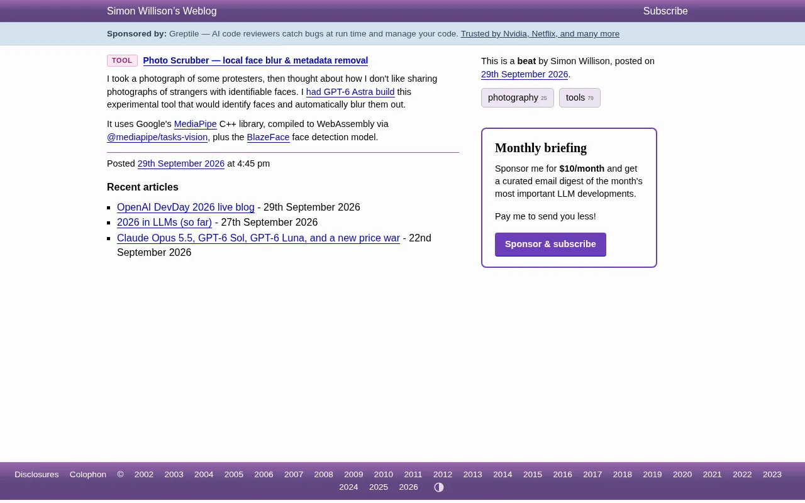The image size is (805, 503).
Task: Open the MediaPipe link
Action: click(195, 124)
